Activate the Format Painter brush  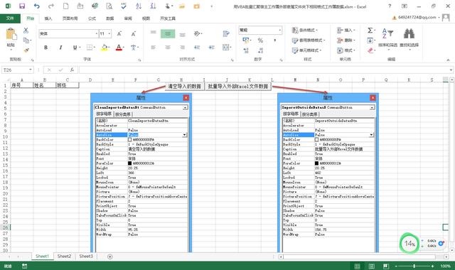click(x=26, y=50)
